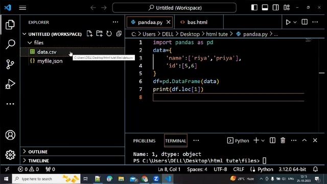Open Run and Debug view
Image resolution: width=327 pixels, height=184 pixels.
(x=10, y=84)
